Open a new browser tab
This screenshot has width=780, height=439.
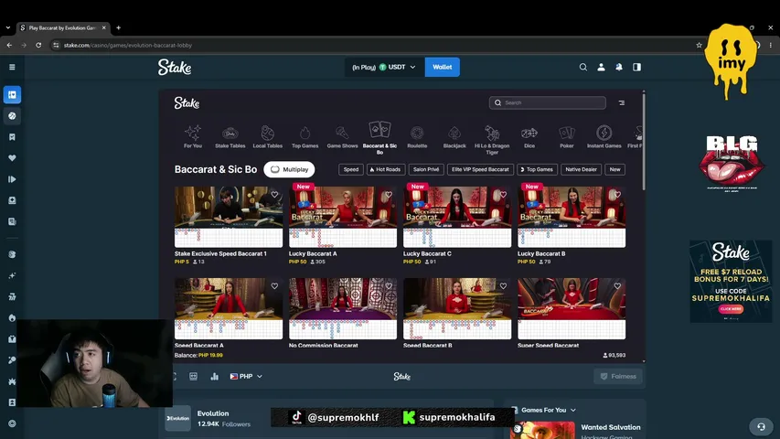click(118, 27)
